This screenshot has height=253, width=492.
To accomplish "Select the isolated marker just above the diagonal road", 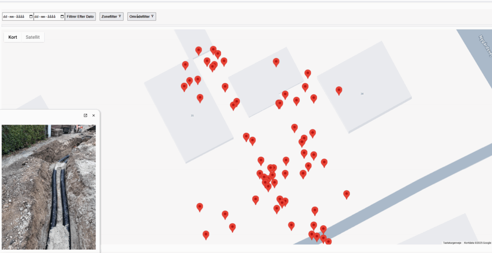I will pyautogui.click(x=346, y=194).
